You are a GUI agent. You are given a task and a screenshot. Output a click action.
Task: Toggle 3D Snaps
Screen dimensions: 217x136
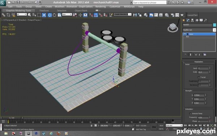[x=91, y=15]
